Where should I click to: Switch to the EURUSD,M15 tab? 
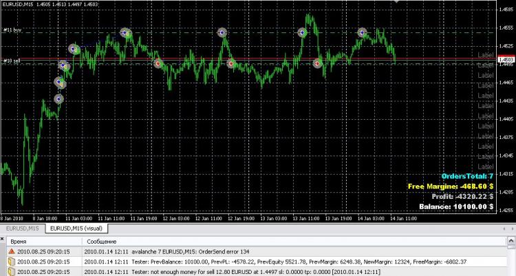23,229
